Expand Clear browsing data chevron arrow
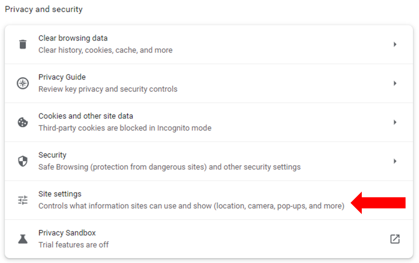Screen dimensions: 419x263 pos(395,44)
